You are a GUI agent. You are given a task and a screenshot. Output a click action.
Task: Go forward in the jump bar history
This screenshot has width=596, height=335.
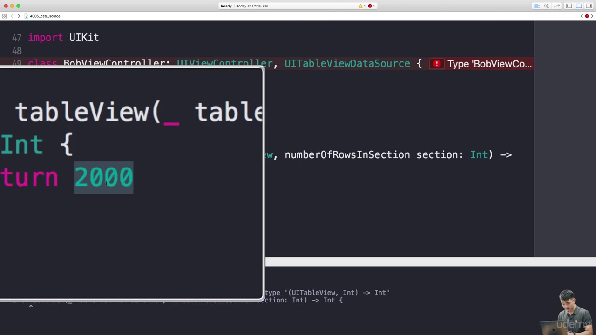tap(19, 16)
